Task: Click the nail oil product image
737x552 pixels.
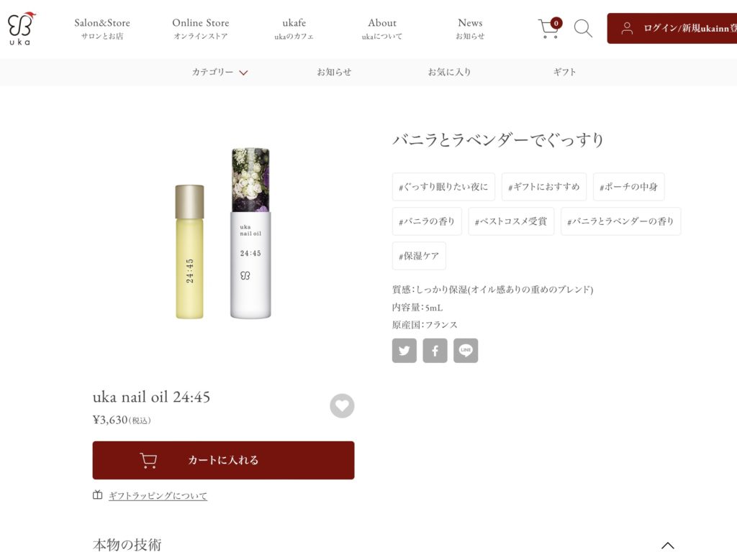Action: (223, 234)
